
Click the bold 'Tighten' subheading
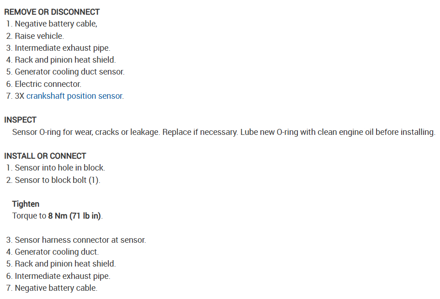tap(26, 204)
